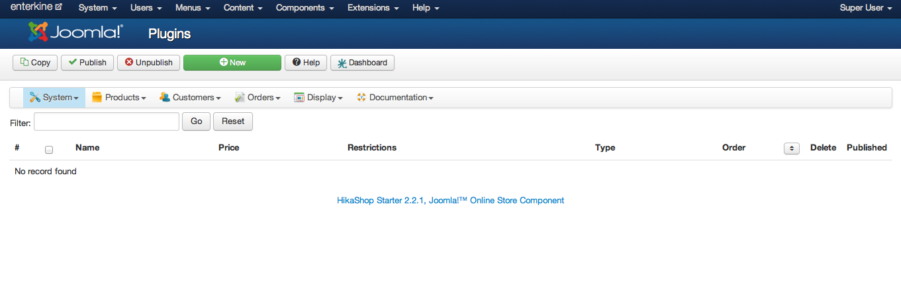Click the Delete column header

(824, 147)
